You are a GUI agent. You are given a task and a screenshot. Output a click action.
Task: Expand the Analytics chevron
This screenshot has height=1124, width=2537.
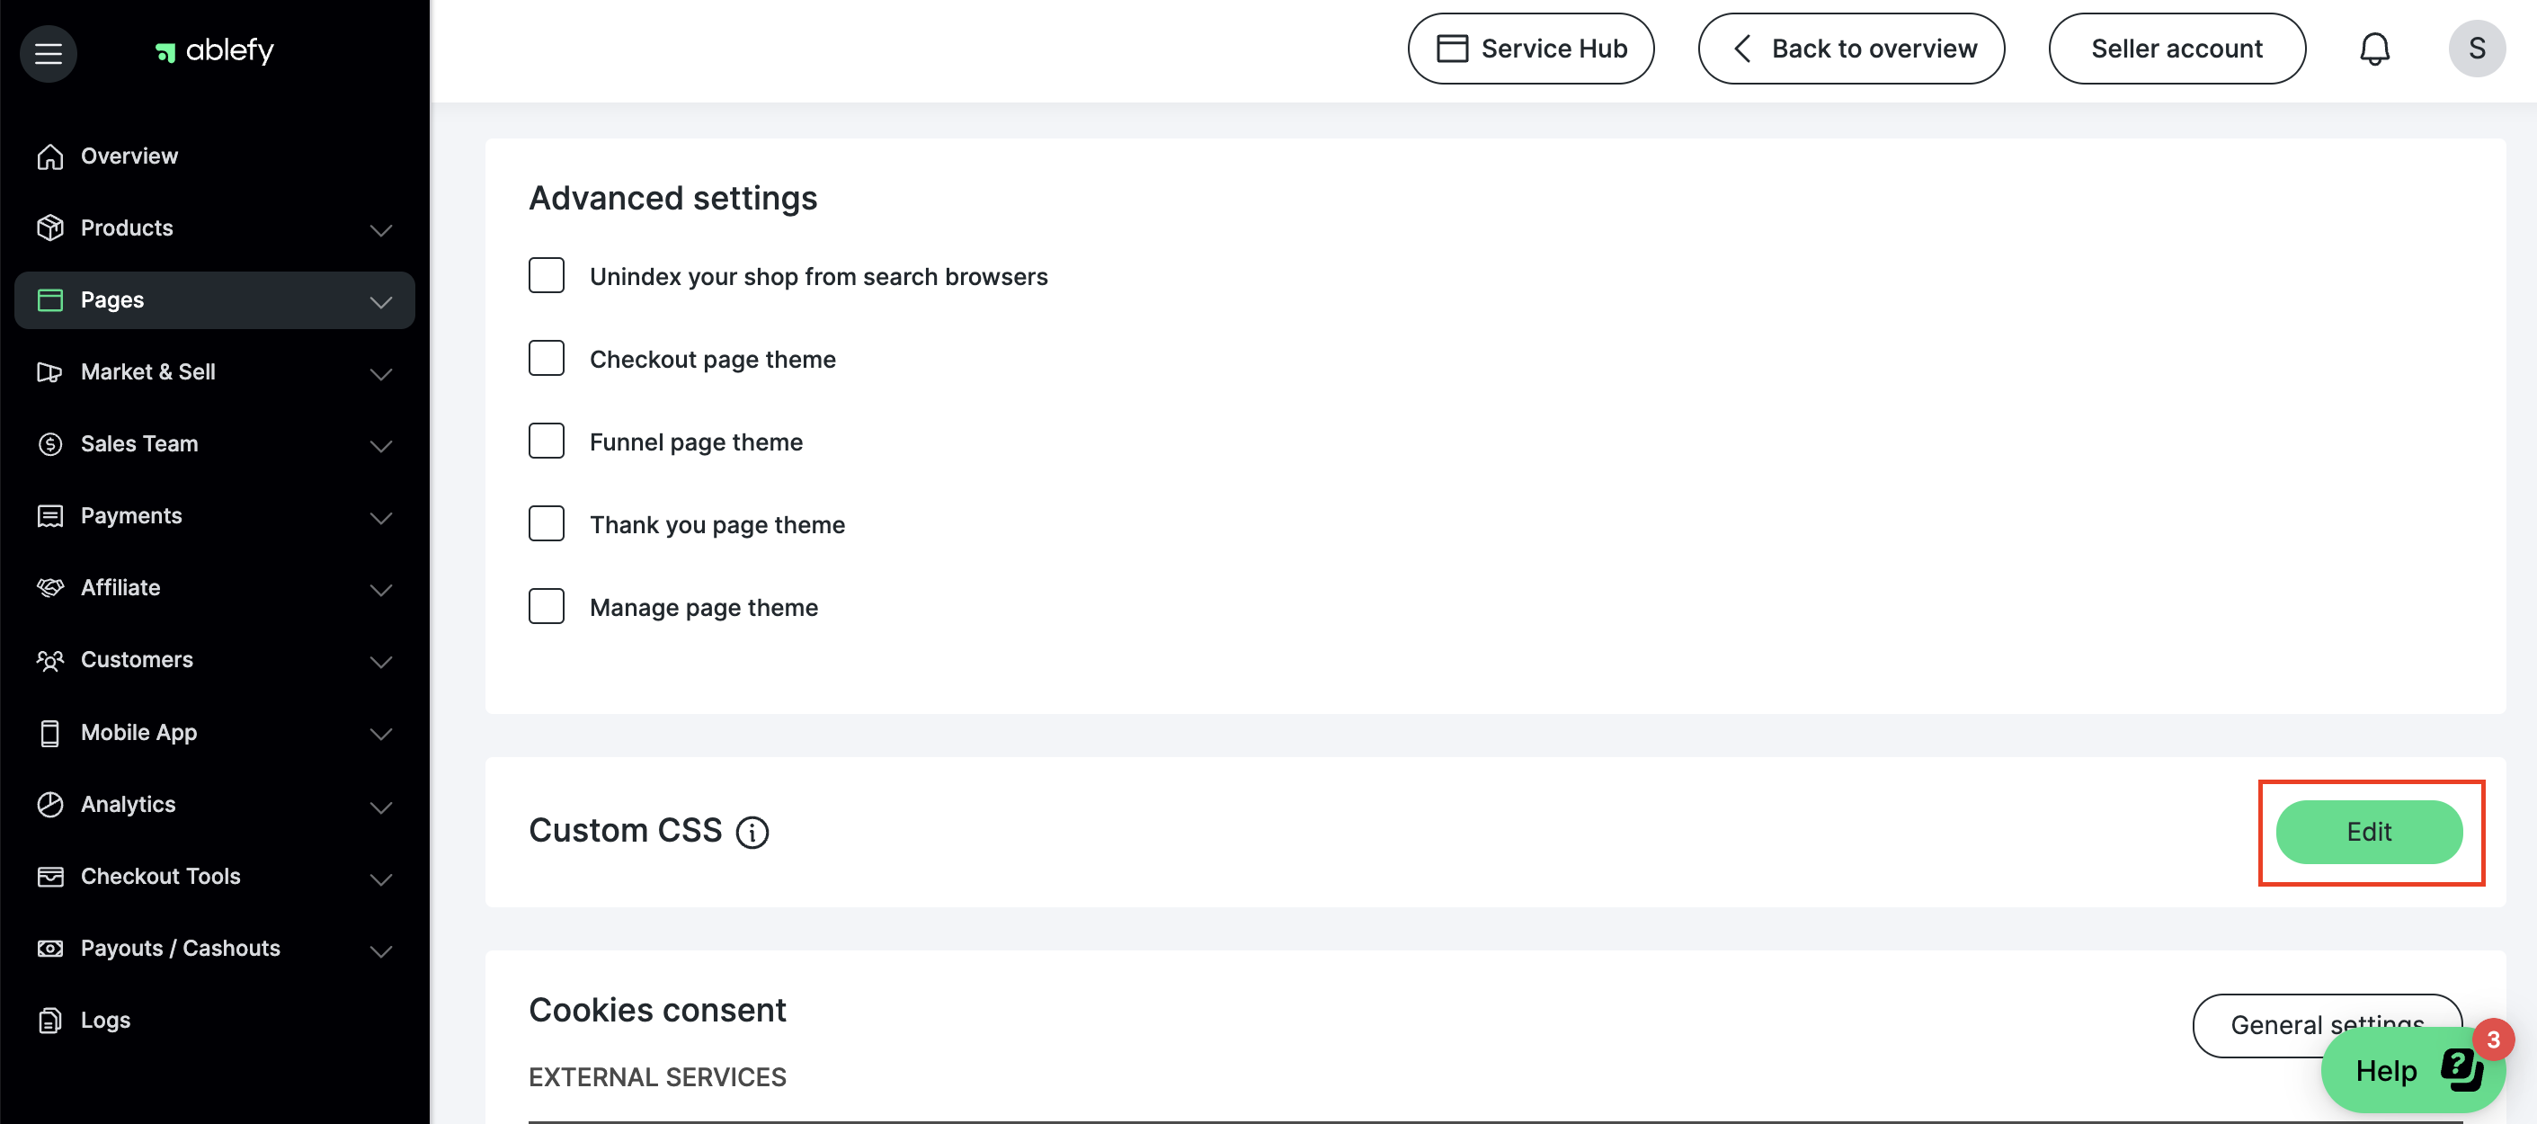(381, 806)
